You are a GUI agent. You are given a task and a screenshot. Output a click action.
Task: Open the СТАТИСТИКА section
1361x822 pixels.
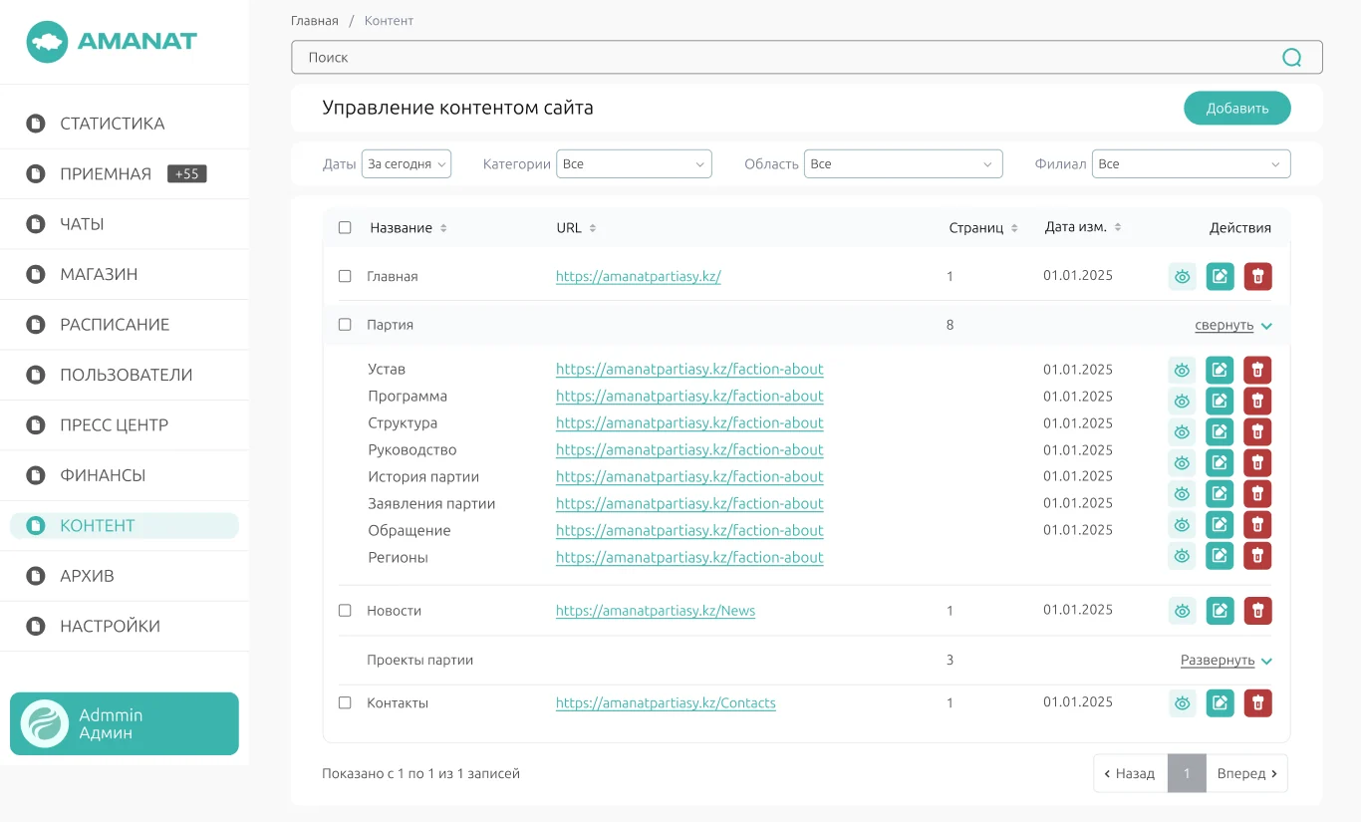pyautogui.click(x=113, y=124)
